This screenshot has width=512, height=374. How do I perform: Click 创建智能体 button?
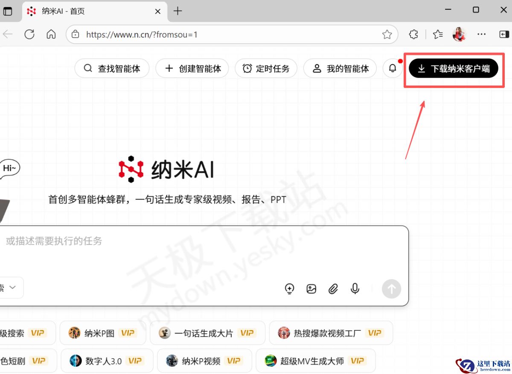tap(192, 68)
